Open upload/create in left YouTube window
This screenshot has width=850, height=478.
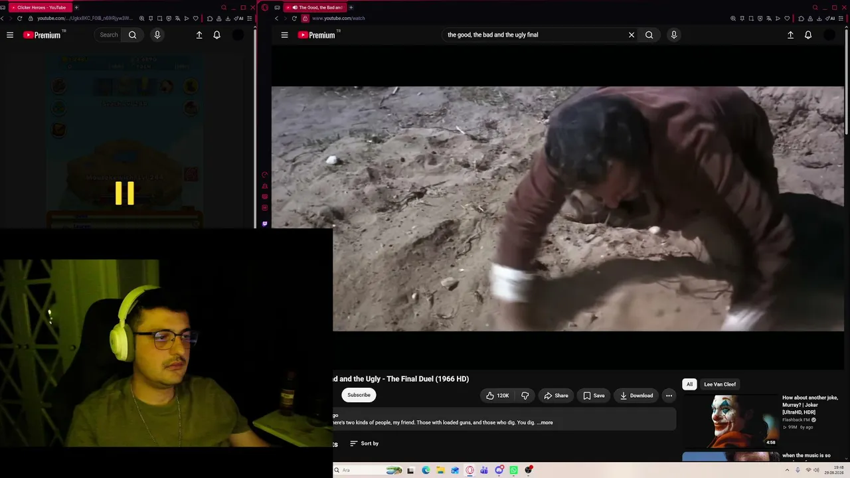(199, 35)
